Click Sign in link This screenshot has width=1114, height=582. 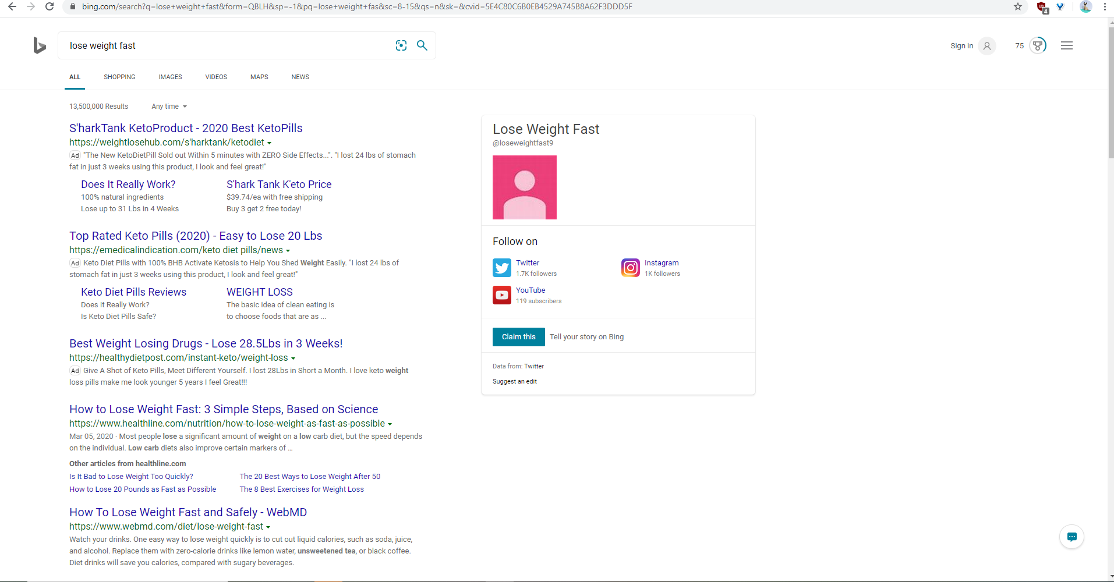[x=961, y=45]
